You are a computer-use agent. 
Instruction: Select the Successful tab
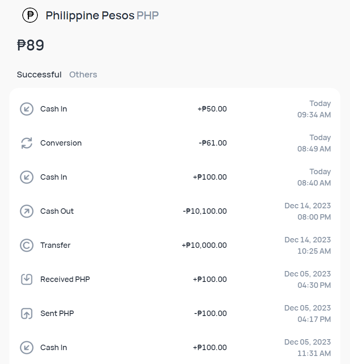[39, 74]
